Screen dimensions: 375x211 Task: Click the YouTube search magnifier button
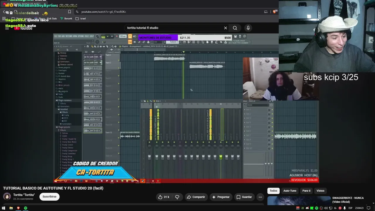tap(235, 28)
